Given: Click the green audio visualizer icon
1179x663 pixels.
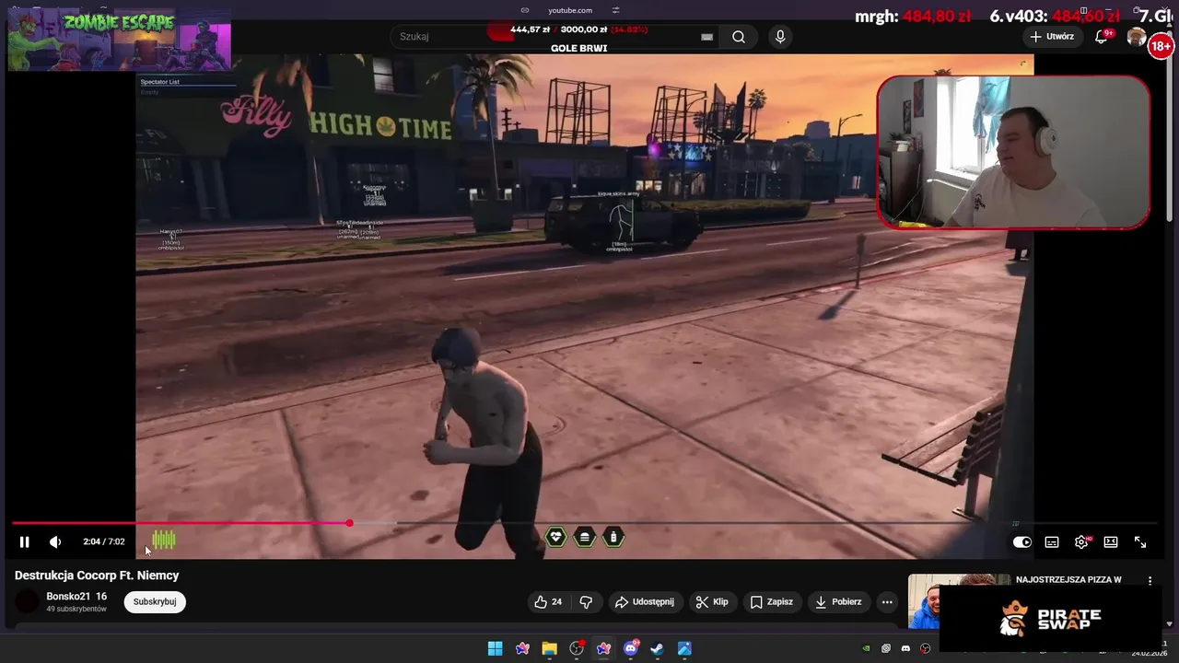Looking at the screenshot, I should tap(164, 541).
